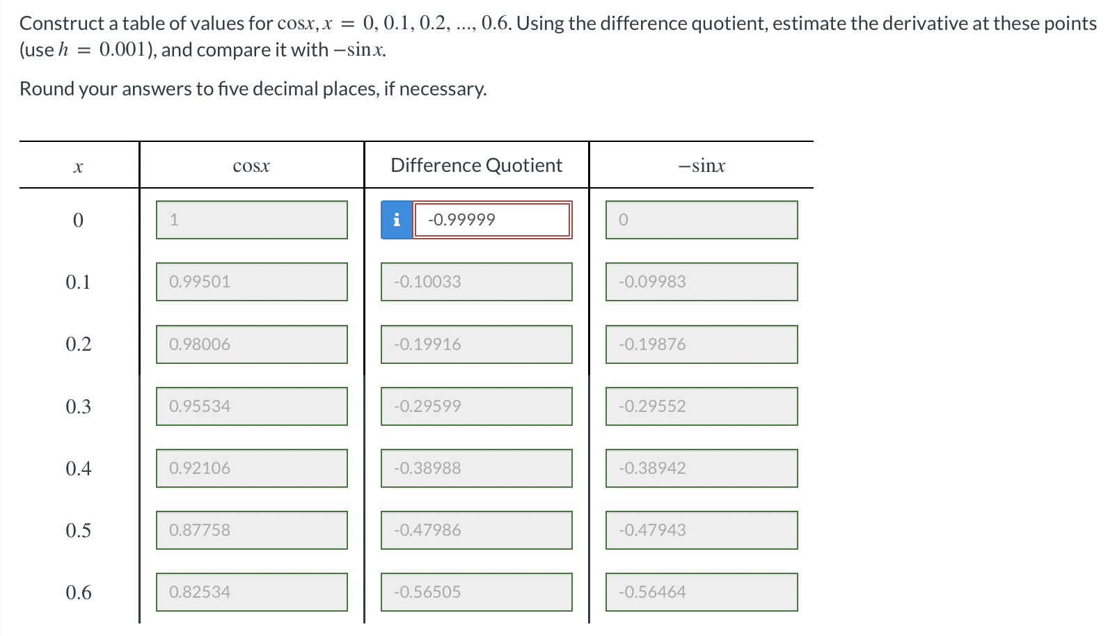Select the cosx field showing 0.87758
Viewport: 1108px width, 636px height.
pyautogui.click(x=252, y=530)
